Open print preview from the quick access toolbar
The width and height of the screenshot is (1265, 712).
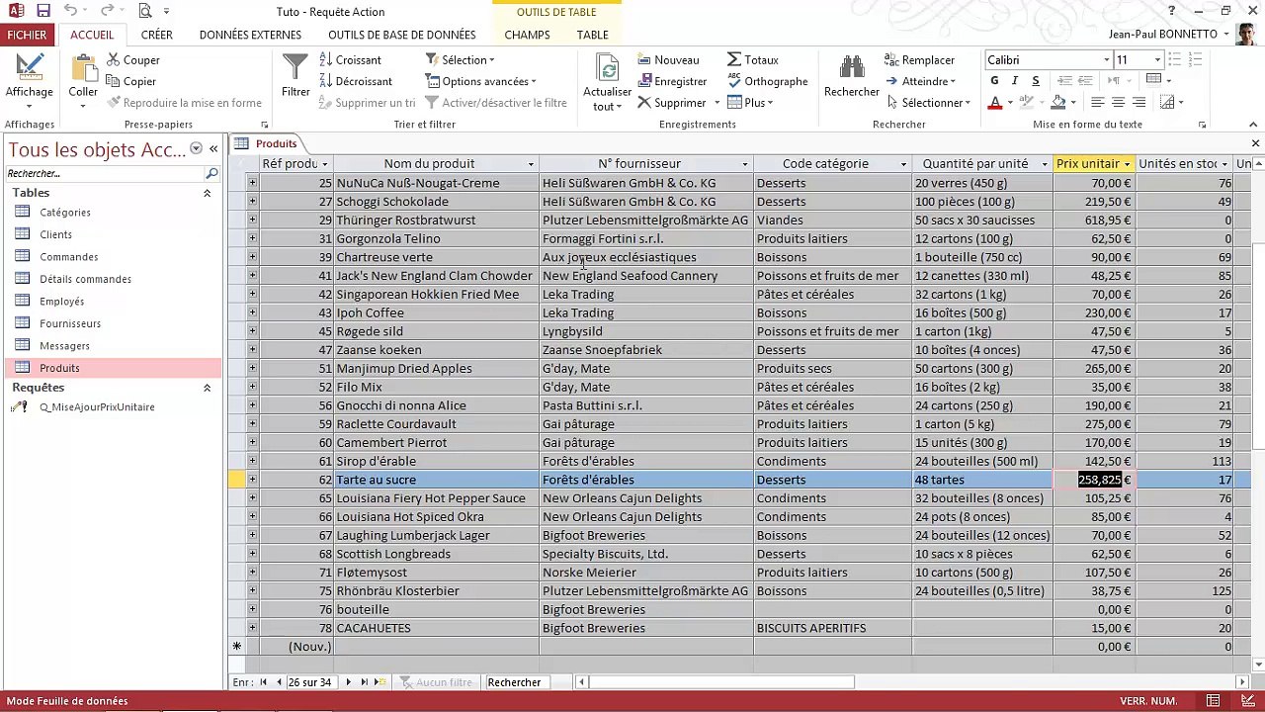(x=145, y=11)
